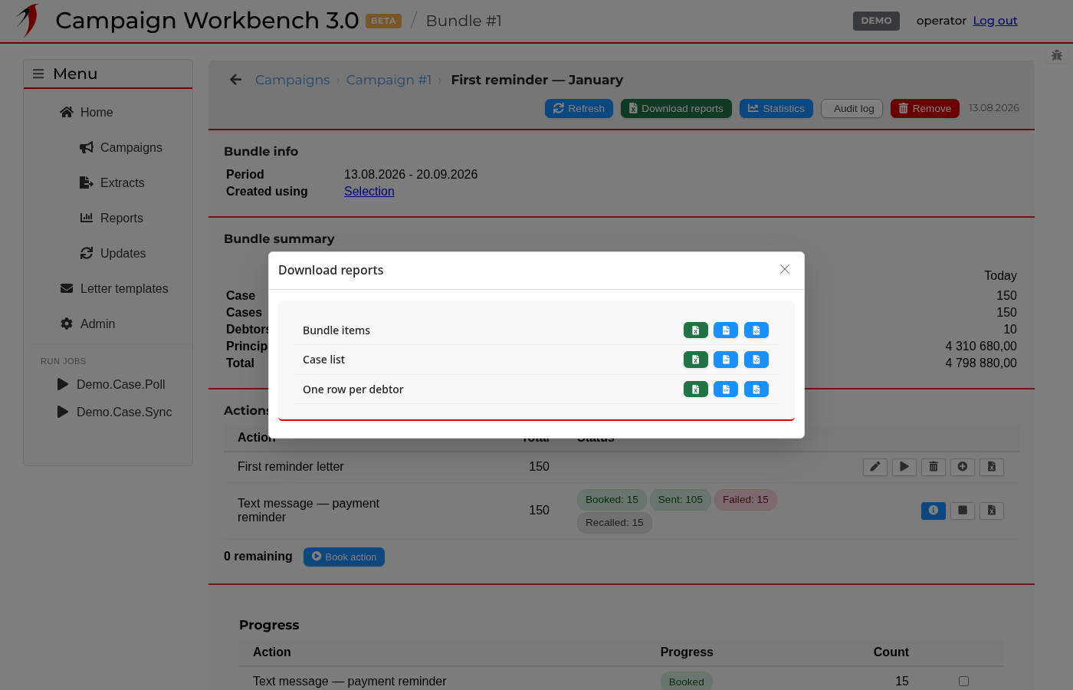Screen dimensions: 1073x690
Task: Stop the Text message payment reminder action
Action: click(x=963, y=511)
